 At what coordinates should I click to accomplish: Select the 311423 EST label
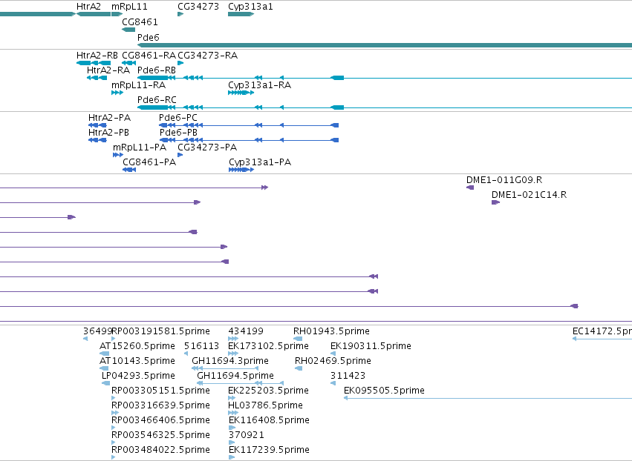[348, 376]
